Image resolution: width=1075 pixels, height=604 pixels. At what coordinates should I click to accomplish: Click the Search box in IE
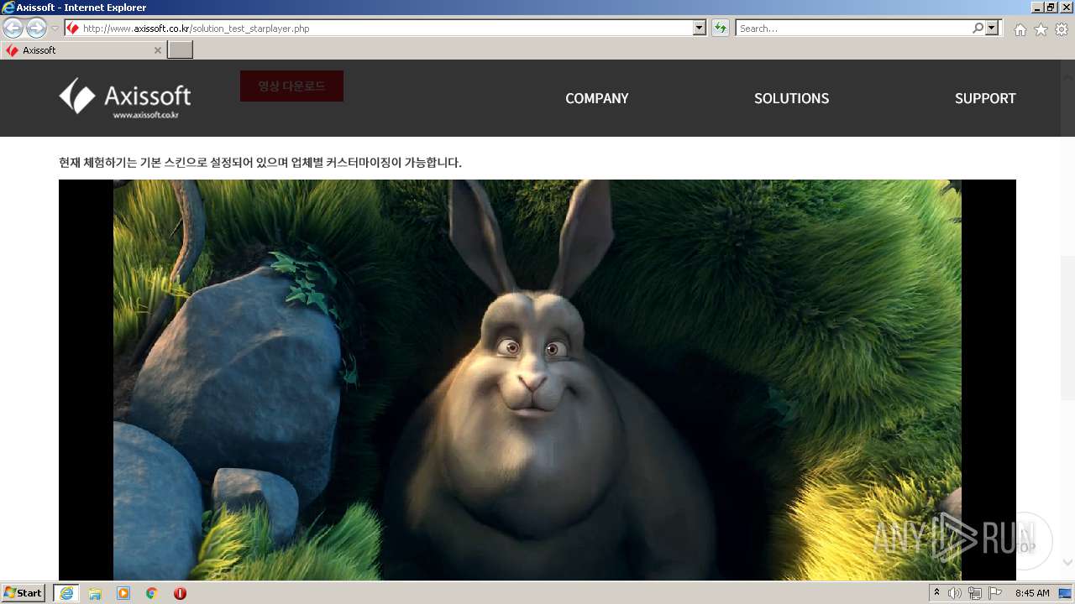pyautogui.click(x=852, y=29)
